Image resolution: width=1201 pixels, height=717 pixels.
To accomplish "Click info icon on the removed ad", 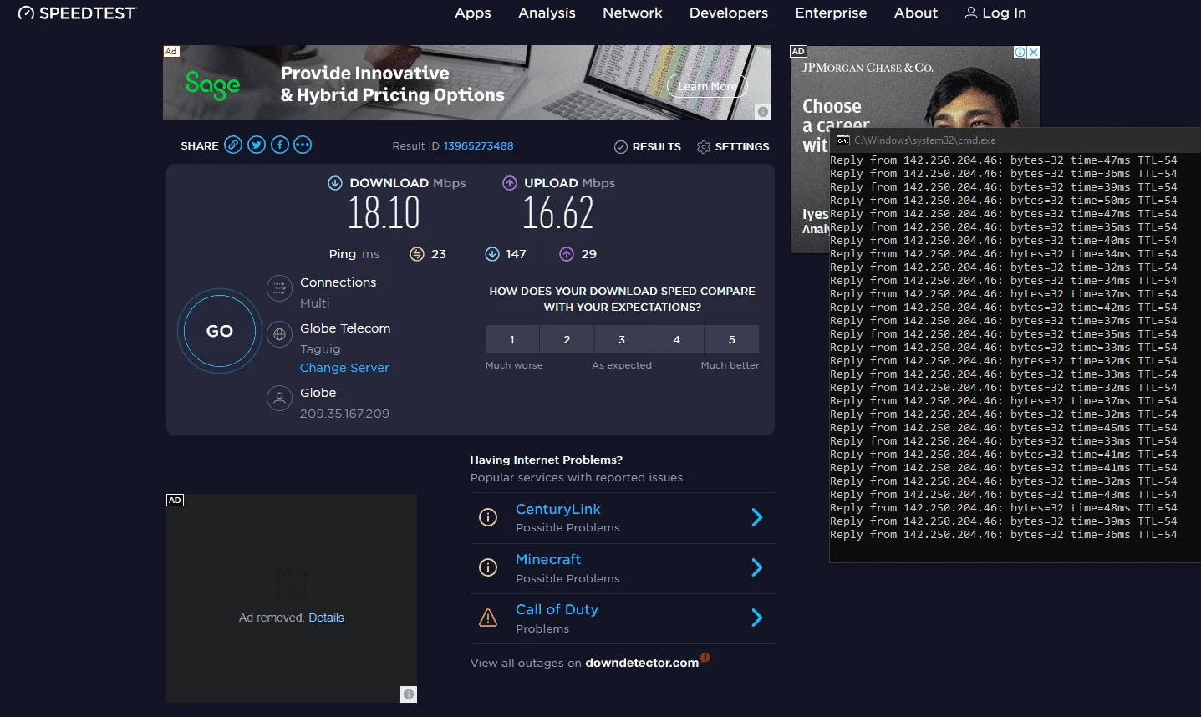I will (409, 694).
